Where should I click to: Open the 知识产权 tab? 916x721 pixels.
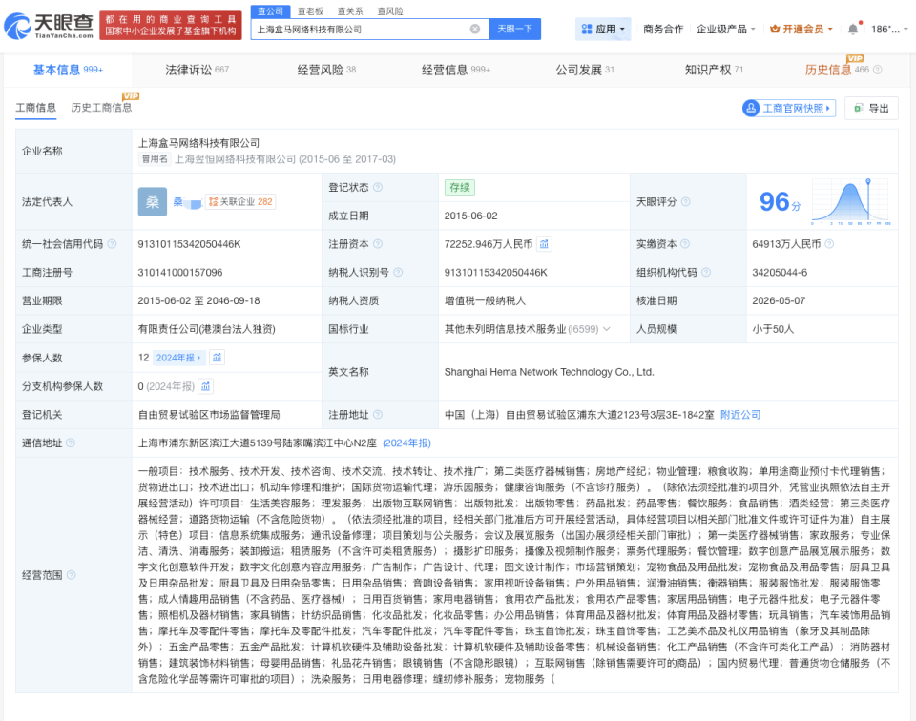point(714,70)
